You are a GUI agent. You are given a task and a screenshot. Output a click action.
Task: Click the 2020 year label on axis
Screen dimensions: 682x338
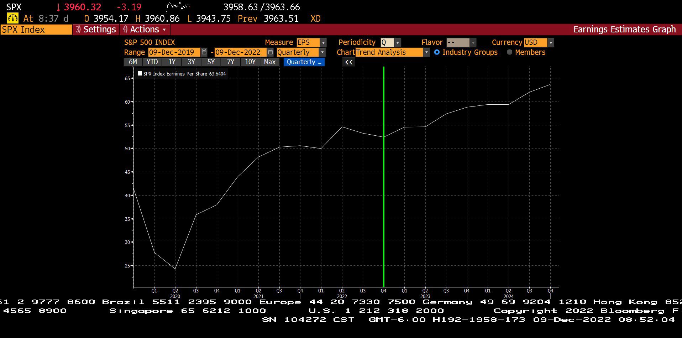[175, 296]
